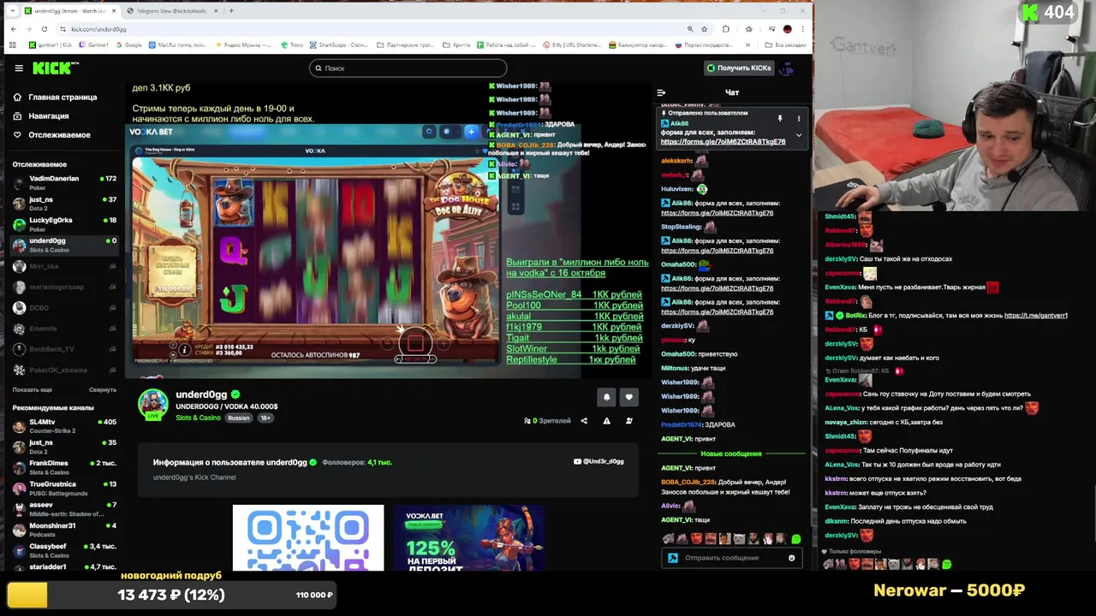The width and height of the screenshot is (1096, 616).
Task: Toggle the follow heart button
Action: click(628, 397)
